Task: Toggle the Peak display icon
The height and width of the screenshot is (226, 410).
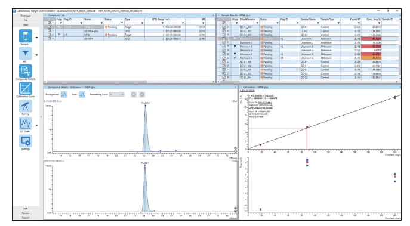Action: click(x=82, y=94)
